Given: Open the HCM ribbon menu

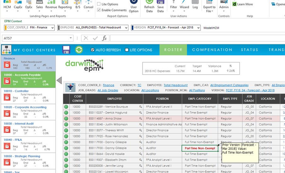Looking at the screenshot, I should [7, 6].
